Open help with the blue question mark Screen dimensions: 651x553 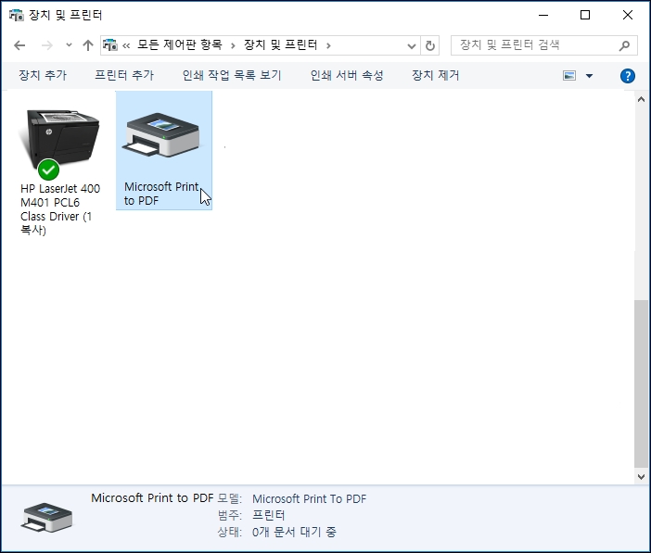tap(627, 76)
